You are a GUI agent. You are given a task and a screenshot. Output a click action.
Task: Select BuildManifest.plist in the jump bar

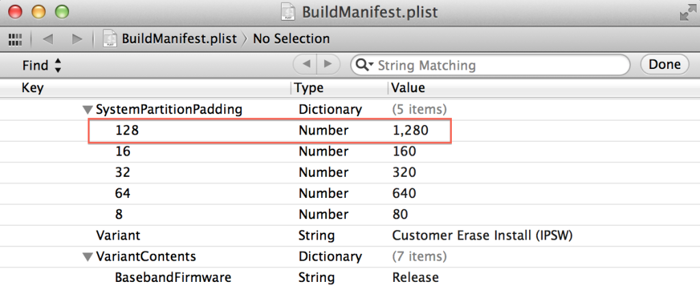(x=180, y=39)
